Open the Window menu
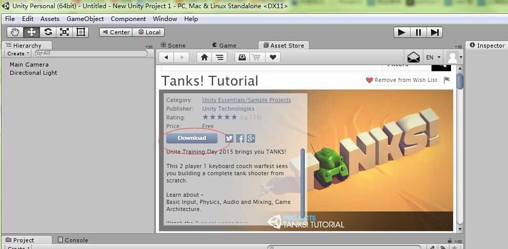 coord(165,19)
